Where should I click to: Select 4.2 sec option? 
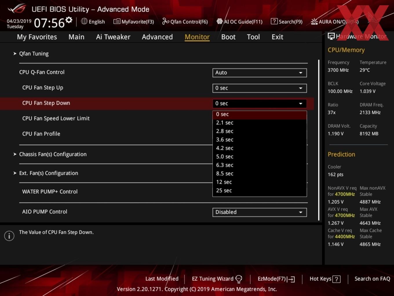click(260, 148)
